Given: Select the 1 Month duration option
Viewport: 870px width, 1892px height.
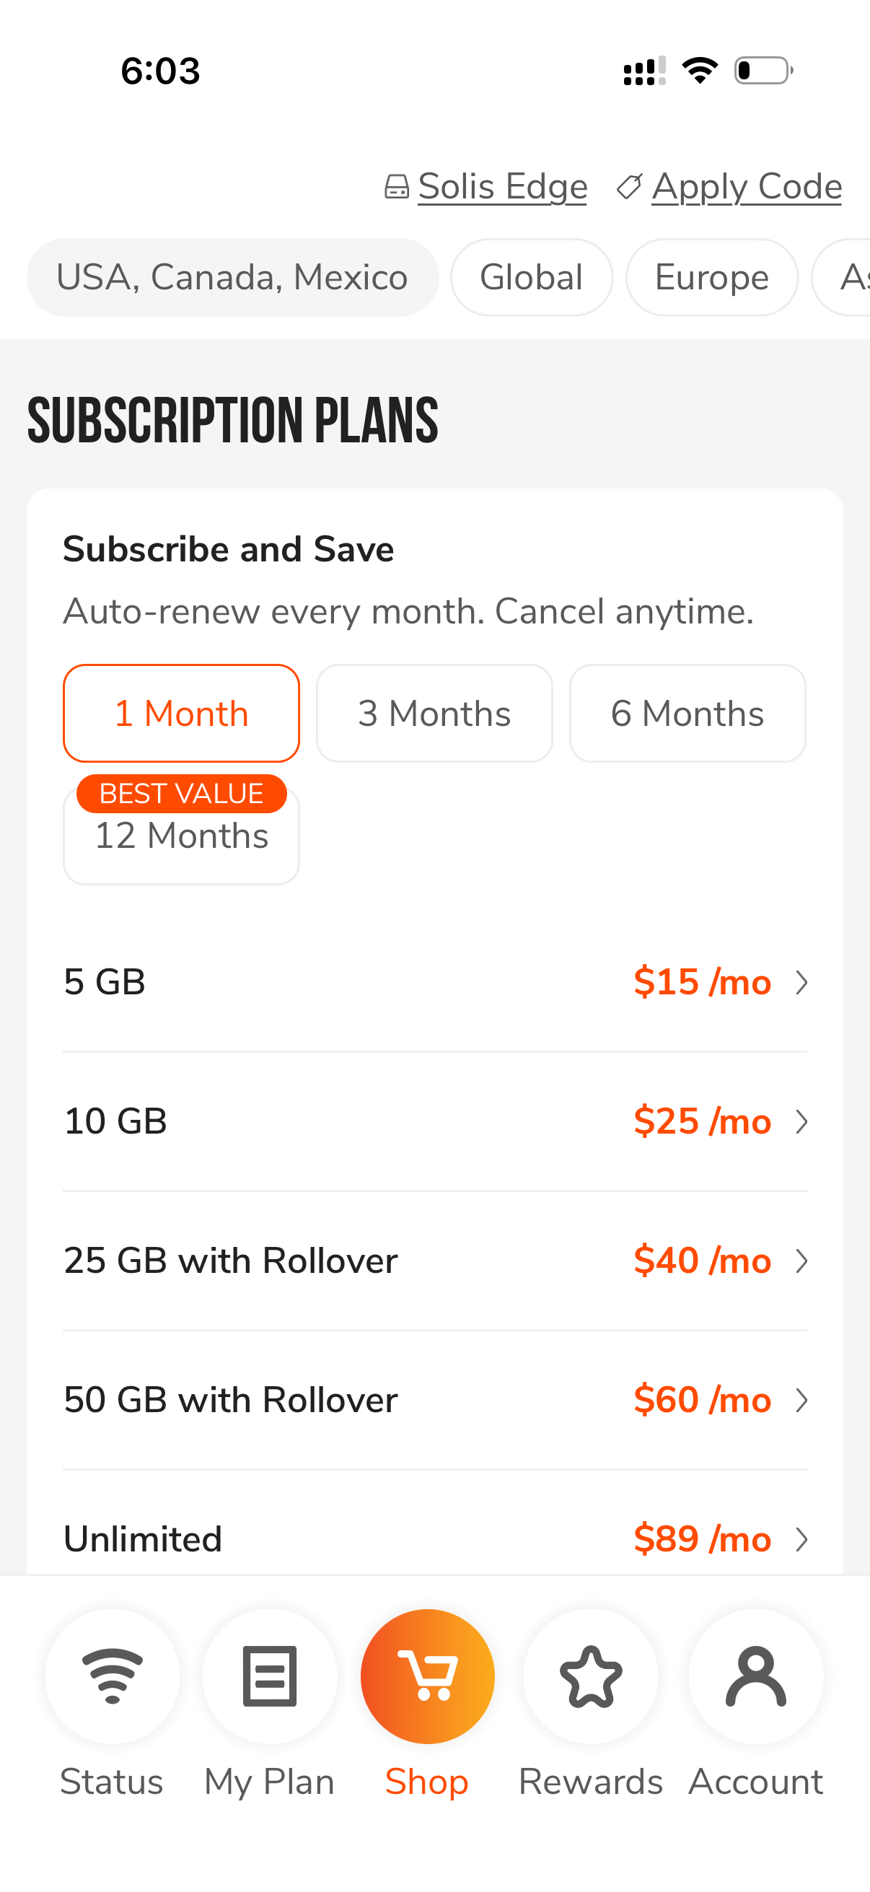Looking at the screenshot, I should tap(181, 713).
